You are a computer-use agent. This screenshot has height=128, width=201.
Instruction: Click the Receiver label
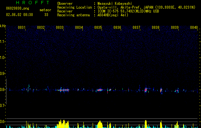(x=65, y=11)
